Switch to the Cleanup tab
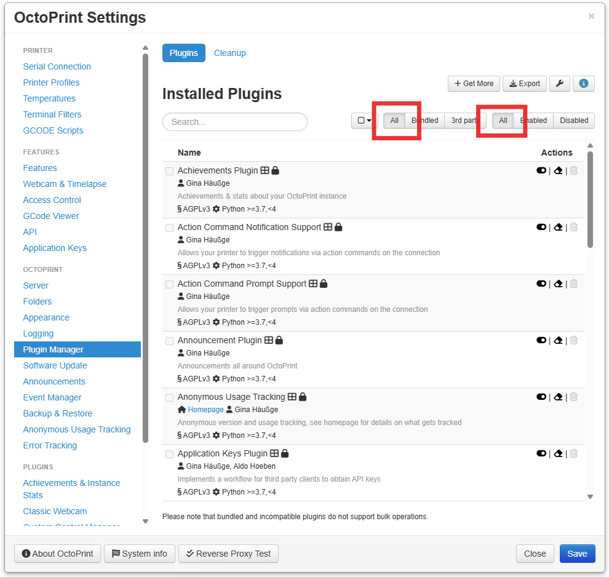 point(229,53)
